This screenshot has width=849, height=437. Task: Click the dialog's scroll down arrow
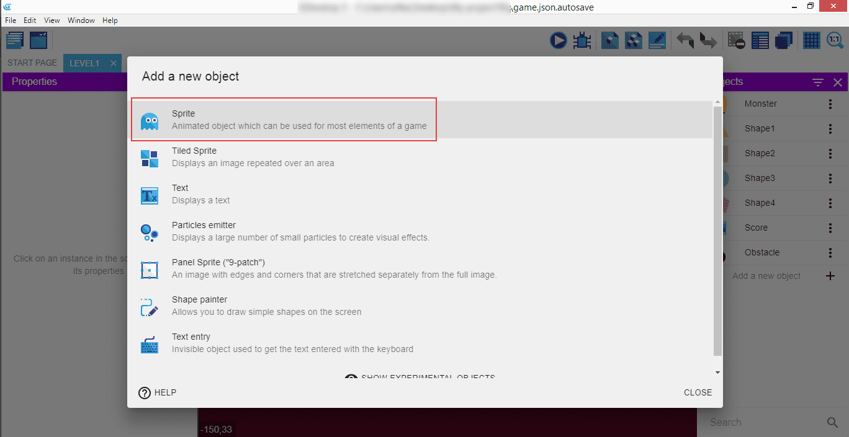[x=718, y=373]
